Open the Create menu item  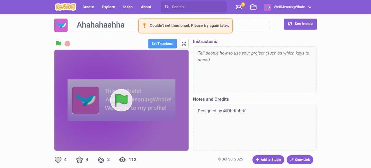[88, 7]
